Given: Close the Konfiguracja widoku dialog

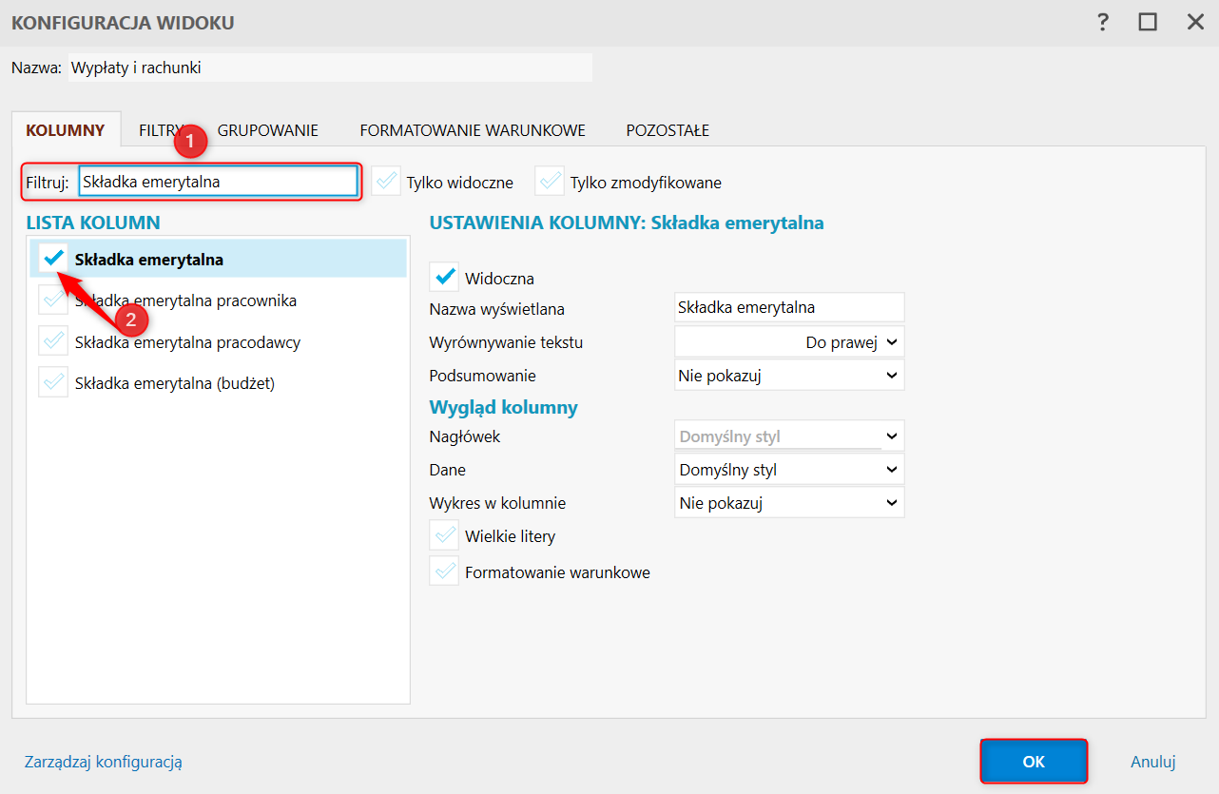Looking at the screenshot, I should click(1195, 22).
